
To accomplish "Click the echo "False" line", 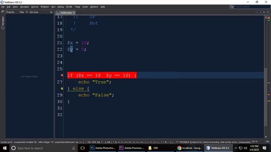I will pos(96,95).
